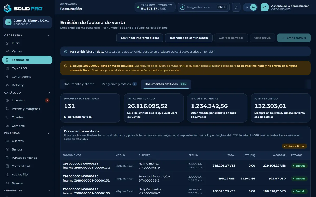Click the warning icon in simulated-mode banner
Screen dimensions: 316x197
click(66, 66)
